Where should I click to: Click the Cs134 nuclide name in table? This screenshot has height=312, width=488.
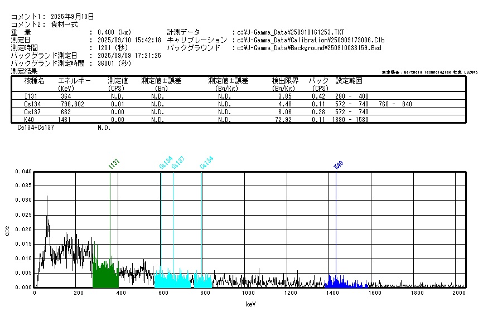coord(26,104)
